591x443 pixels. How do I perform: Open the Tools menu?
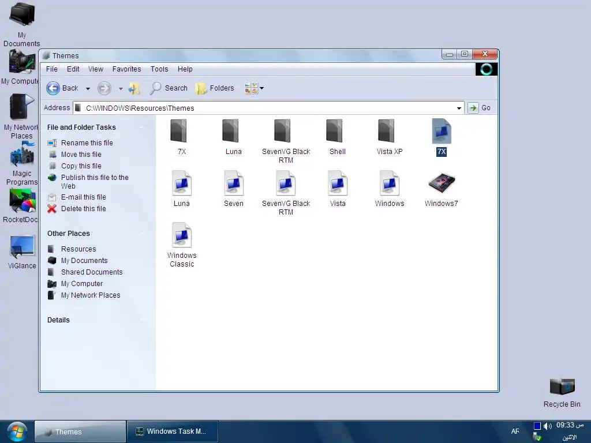(159, 69)
